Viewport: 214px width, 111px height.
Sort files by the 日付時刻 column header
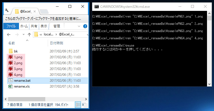coord(56,43)
